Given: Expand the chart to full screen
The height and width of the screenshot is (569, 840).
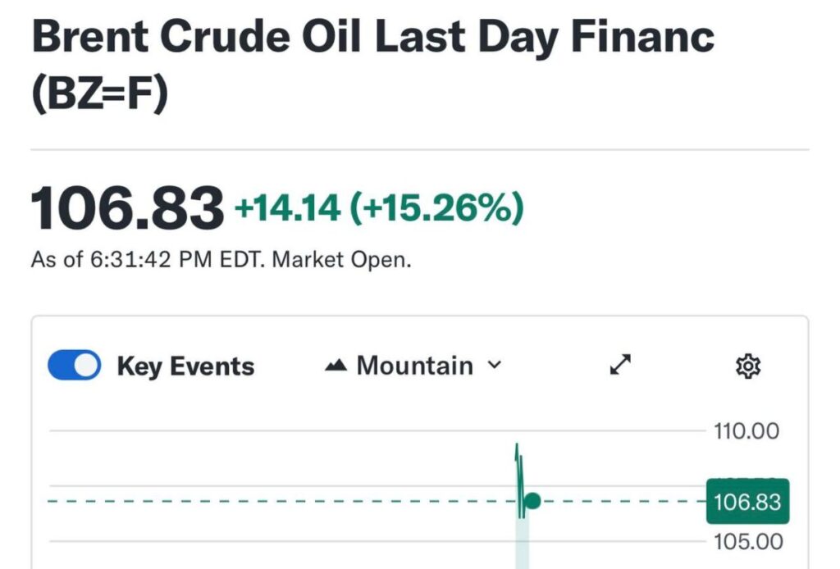Looking at the screenshot, I should point(621,366).
